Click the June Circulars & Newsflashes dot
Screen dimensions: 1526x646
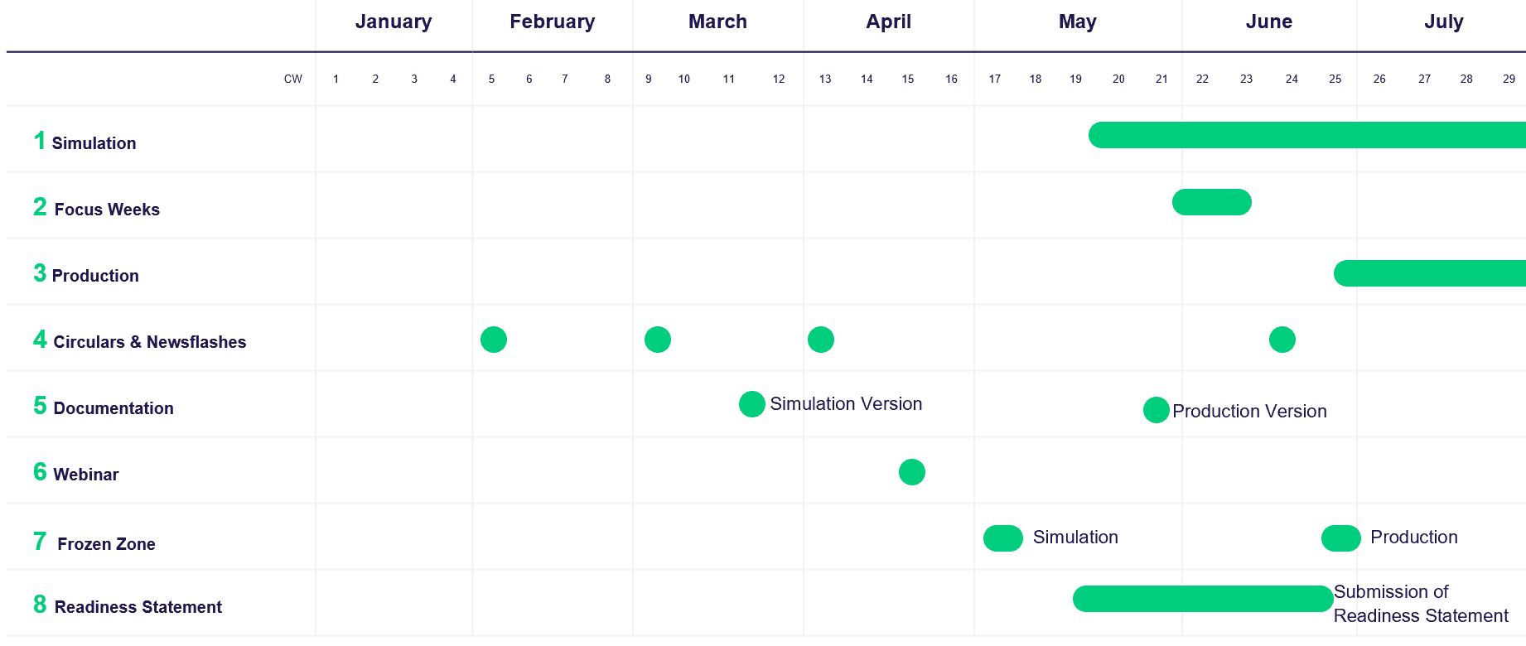[x=1282, y=340]
